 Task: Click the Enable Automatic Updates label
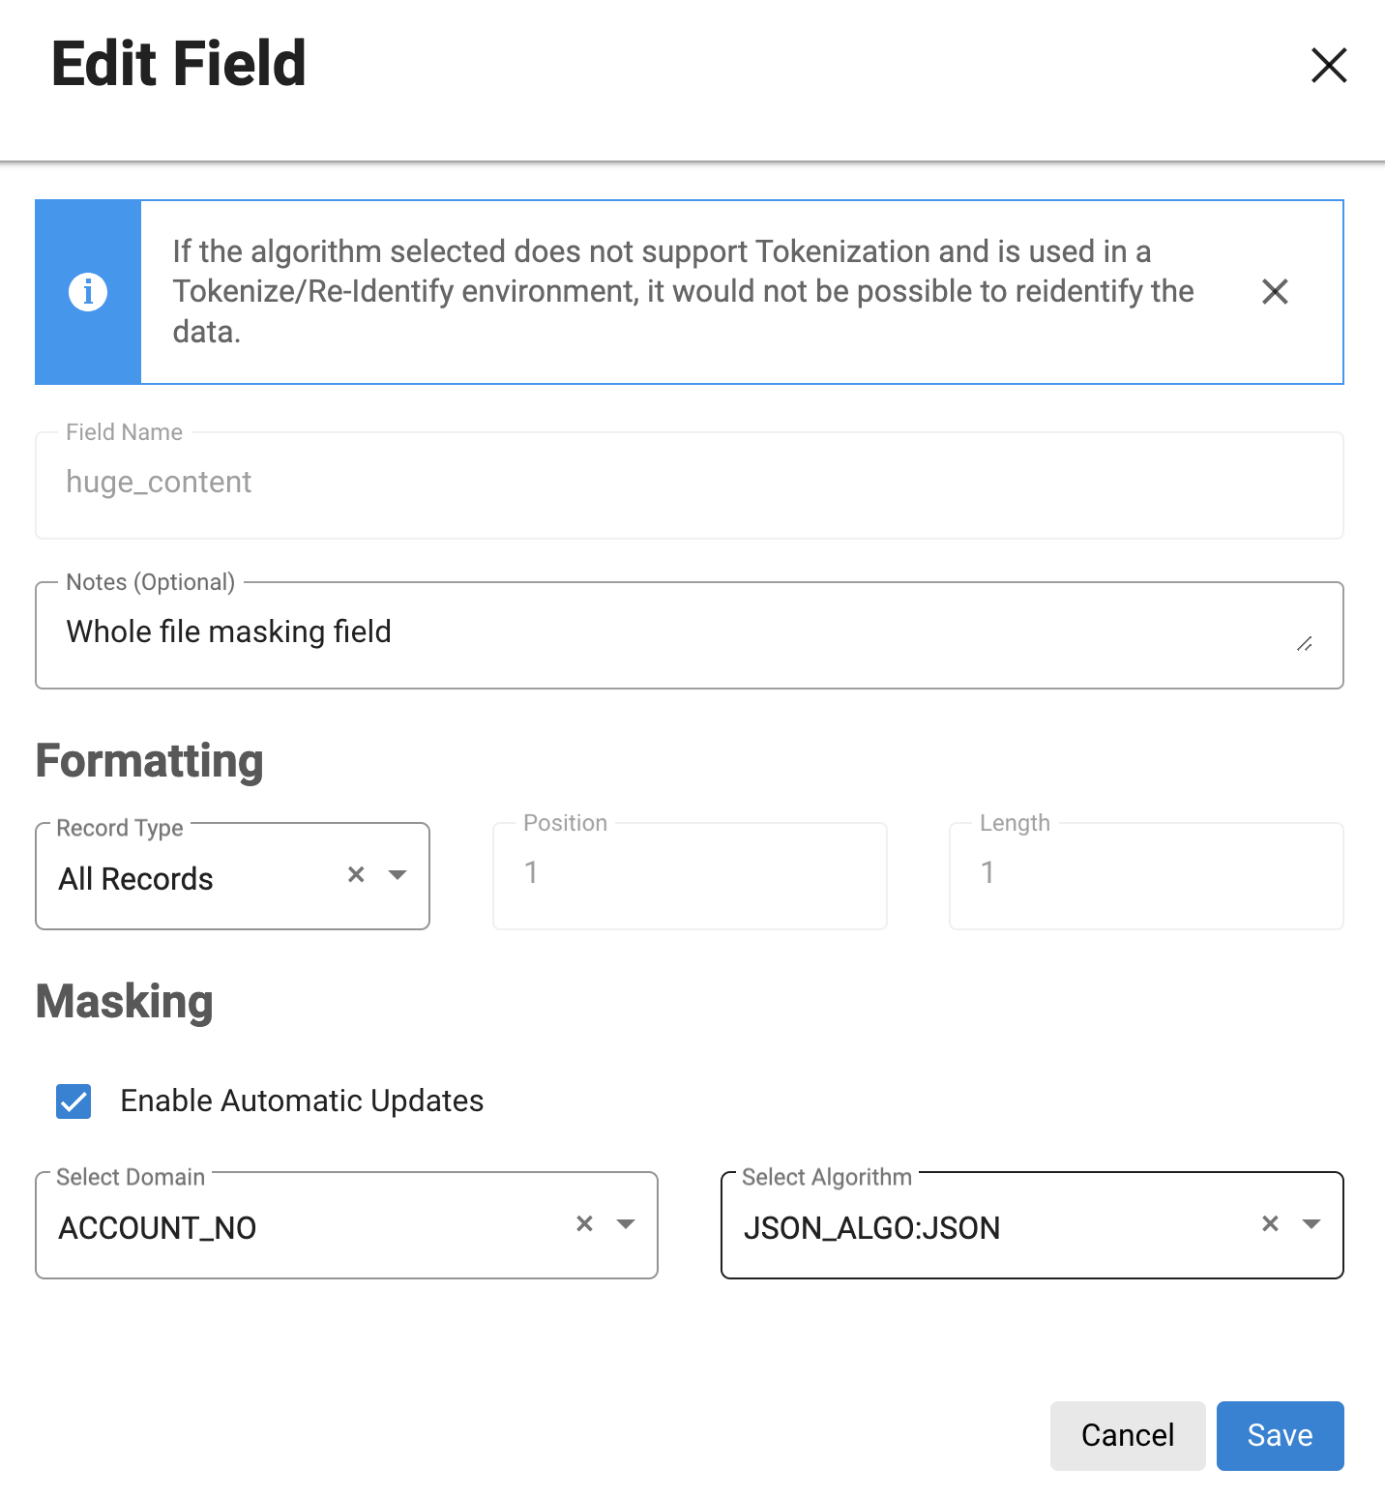pos(302,1101)
